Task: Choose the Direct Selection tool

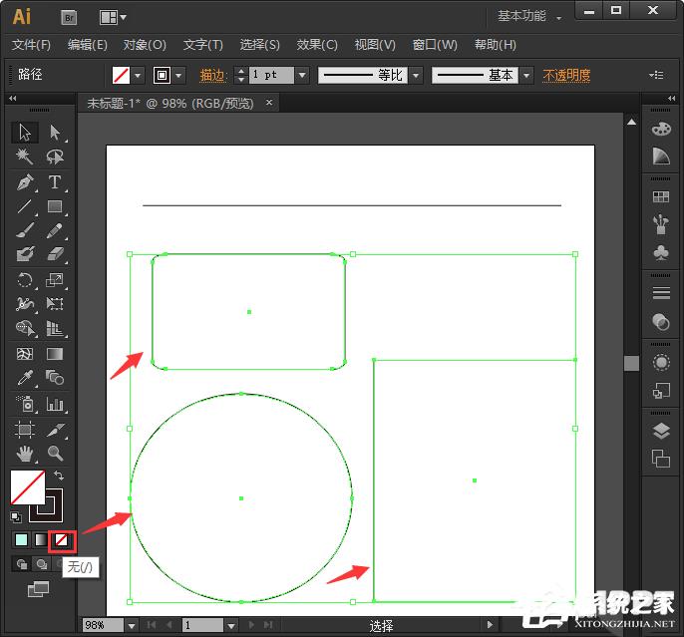Action: (55, 133)
